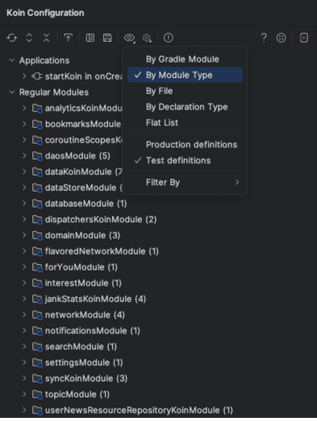Select userNewsResourceRepositoryKoinModule (1) row text

click(x=139, y=410)
